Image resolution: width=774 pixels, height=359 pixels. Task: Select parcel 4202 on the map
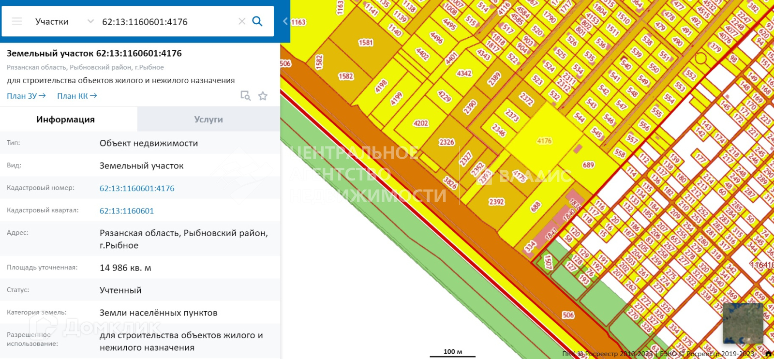click(421, 123)
